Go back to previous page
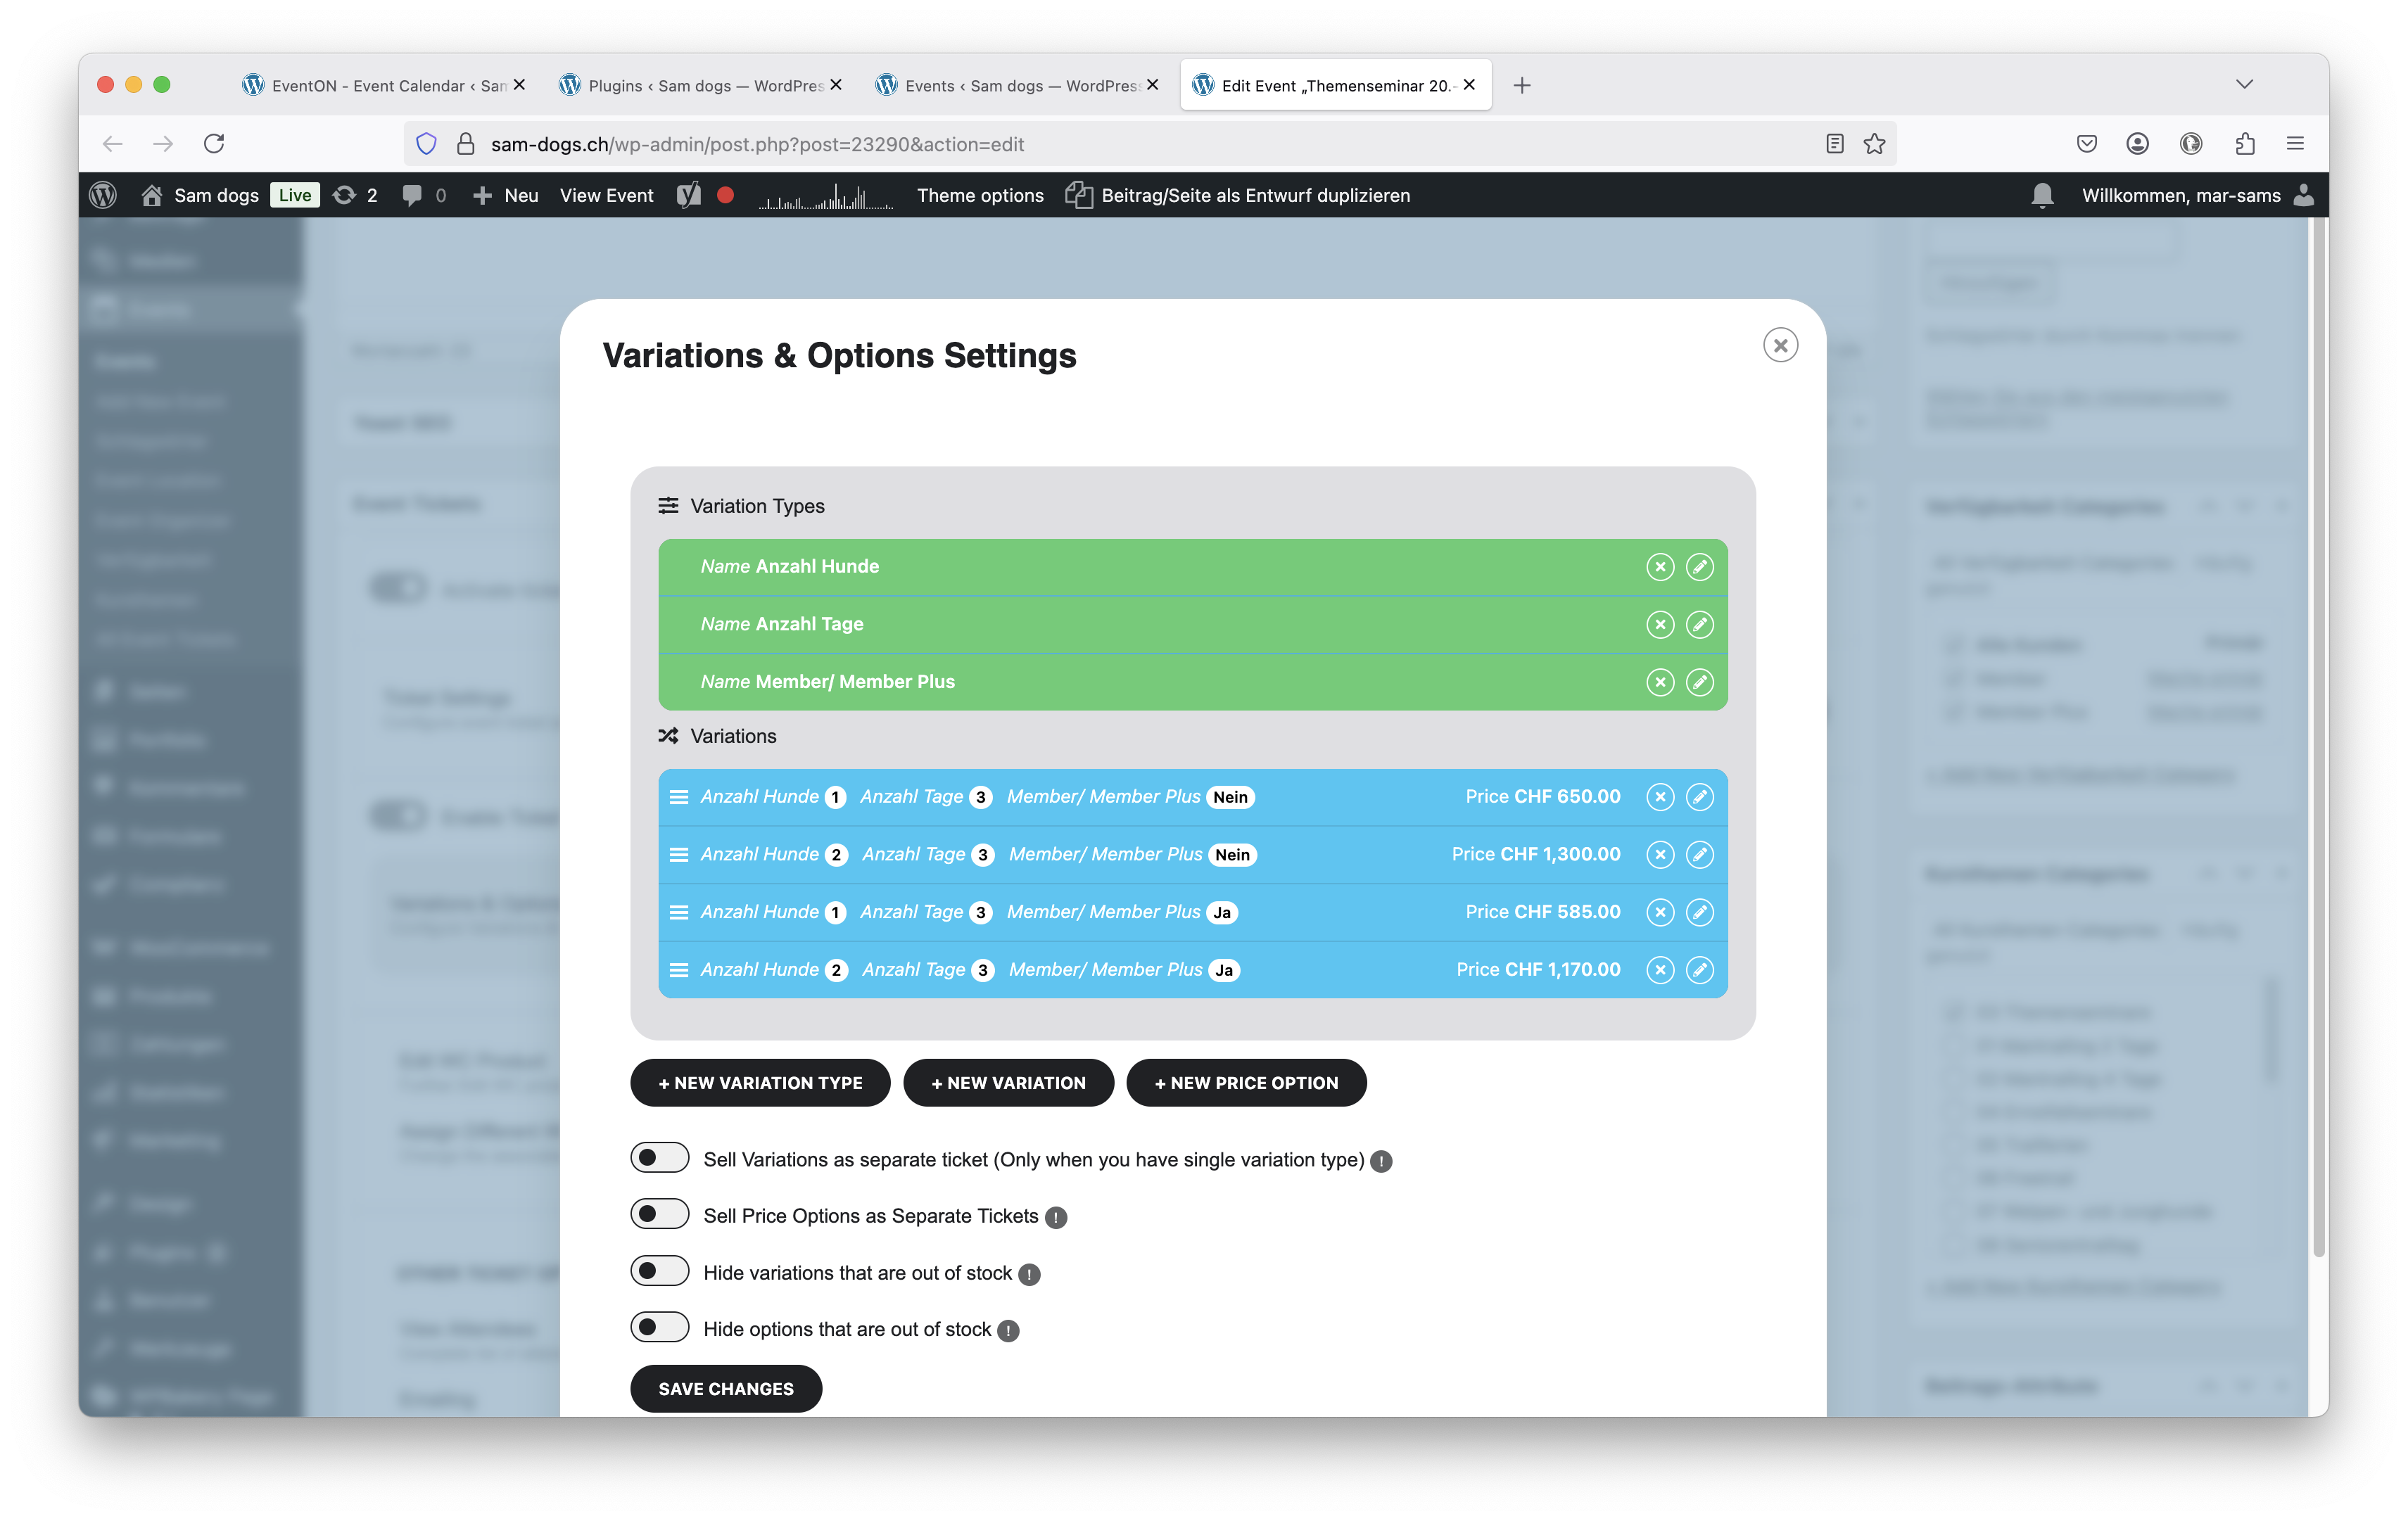Image resolution: width=2408 pixels, height=1521 pixels. [x=112, y=144]
